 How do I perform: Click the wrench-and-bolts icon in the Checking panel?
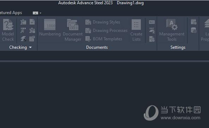[23, 30]
